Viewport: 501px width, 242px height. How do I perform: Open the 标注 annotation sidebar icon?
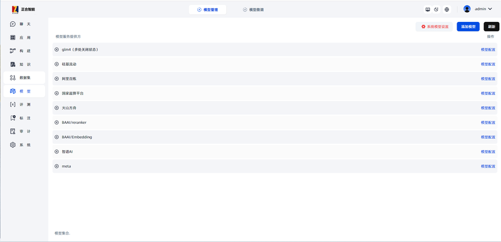point(13,118)
